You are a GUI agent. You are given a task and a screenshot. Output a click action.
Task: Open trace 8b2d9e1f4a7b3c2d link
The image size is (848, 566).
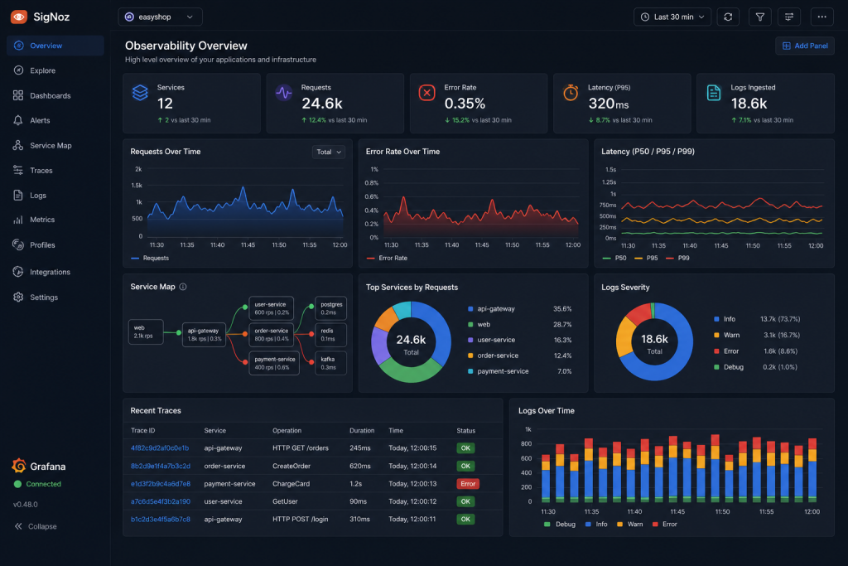[160, 466]
